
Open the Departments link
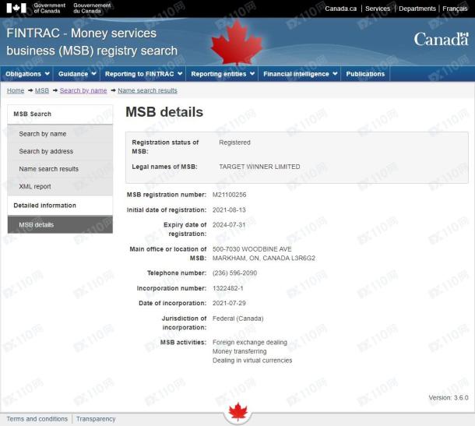point(417,9)
